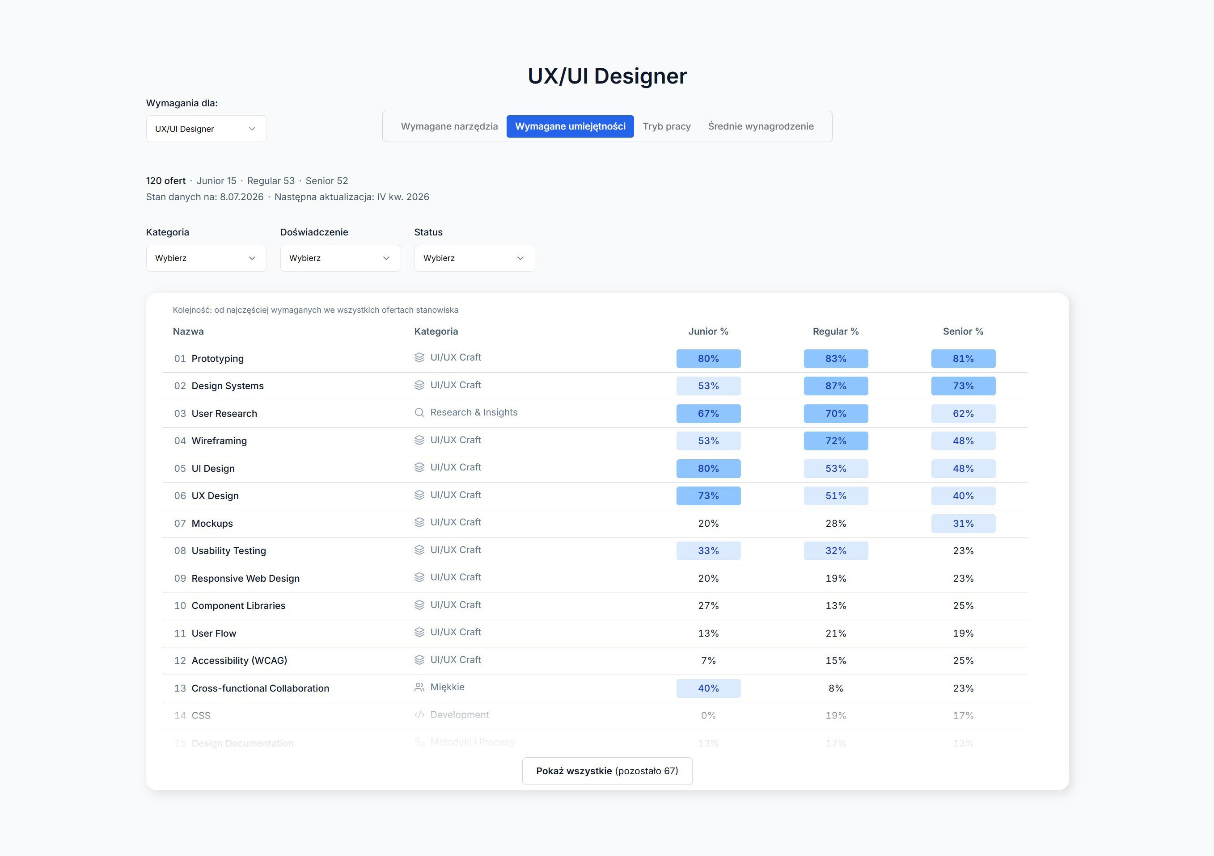1214x856 pixels.
Task: Click the layers icon in the User Flow row
Action: 419,632
